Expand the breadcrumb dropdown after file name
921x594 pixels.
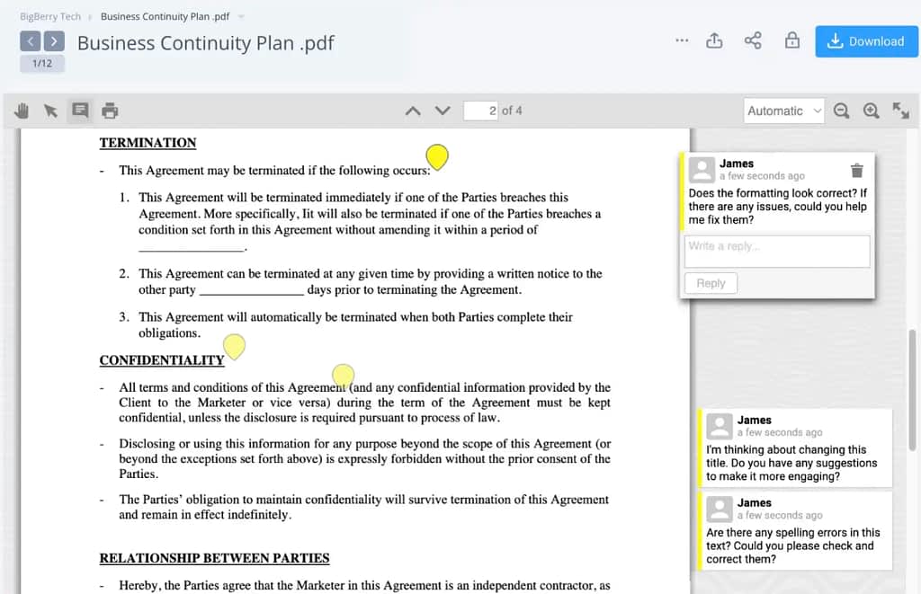pyautogui.click(x=241, y=16)
